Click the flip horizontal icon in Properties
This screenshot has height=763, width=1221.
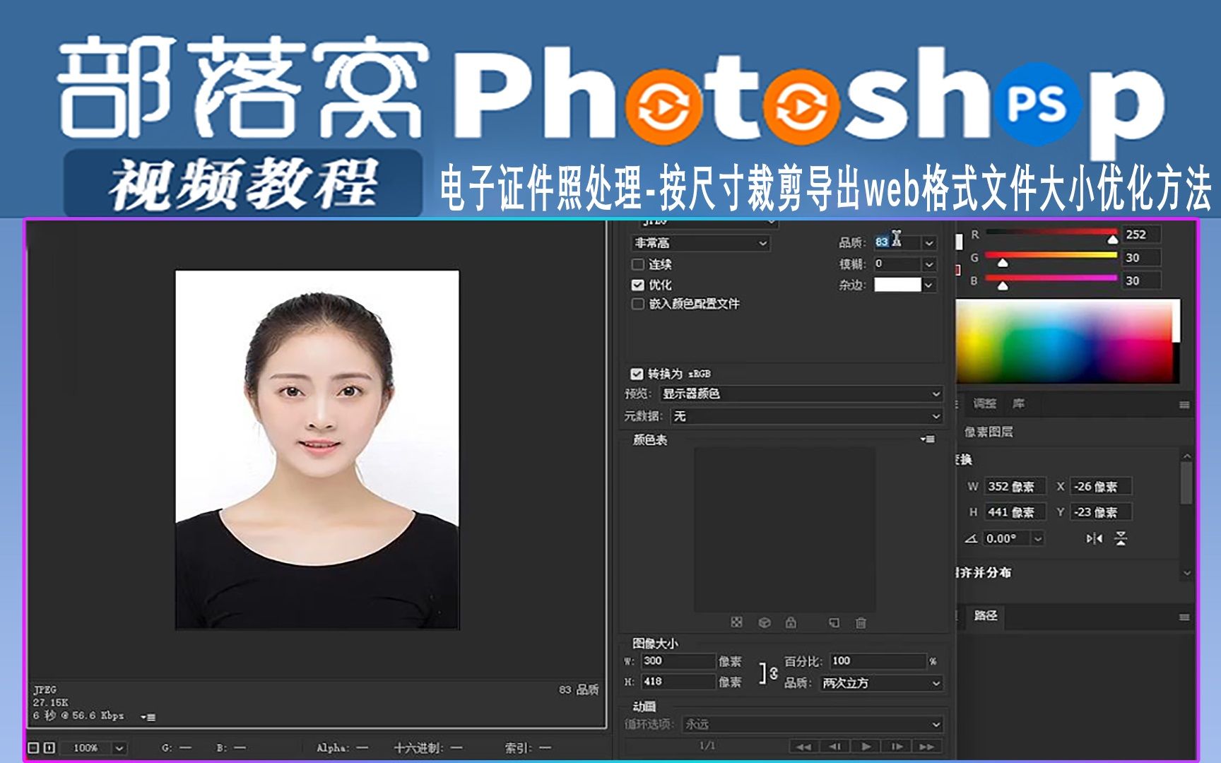[1095, 538]
